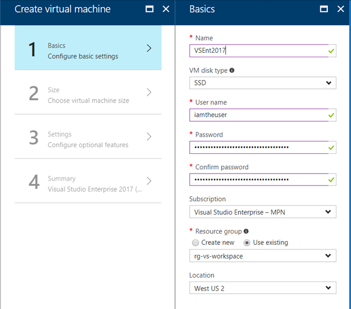
Task: Open the Subscription dropdown
Action: click(x=262, y=212)
